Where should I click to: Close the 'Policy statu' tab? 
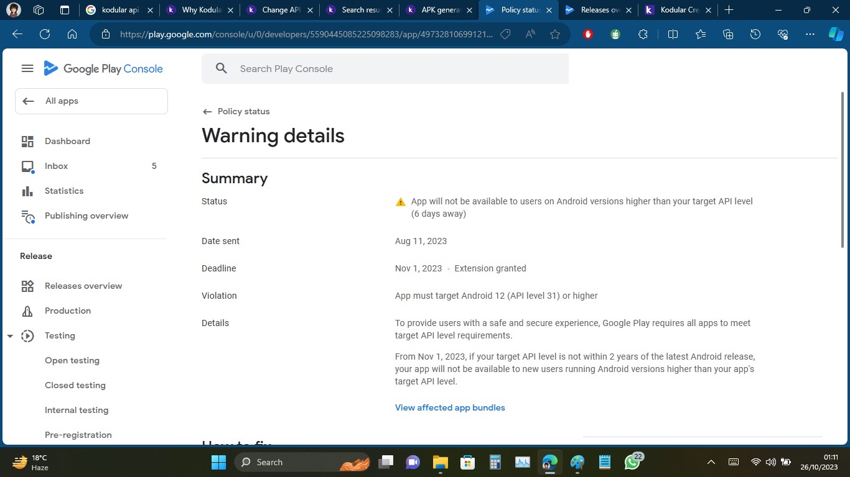click(549, 10)
